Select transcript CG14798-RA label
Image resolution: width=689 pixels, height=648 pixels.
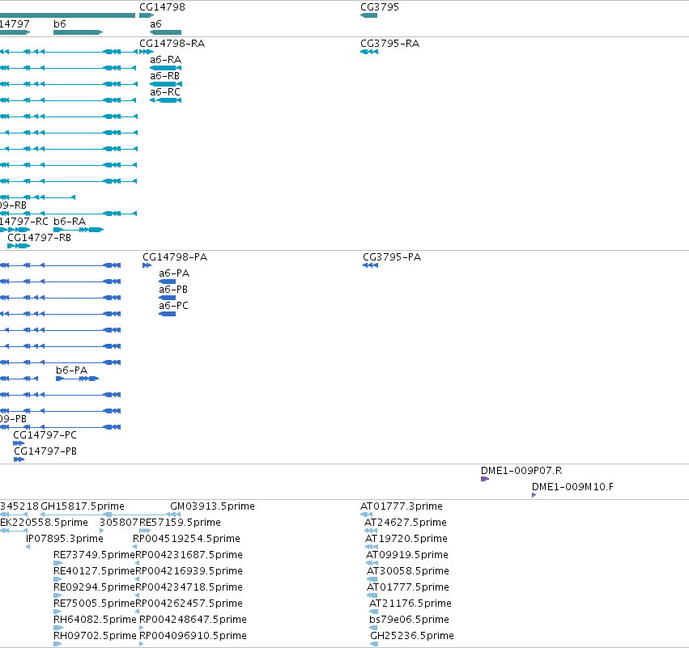pos(172,44)
